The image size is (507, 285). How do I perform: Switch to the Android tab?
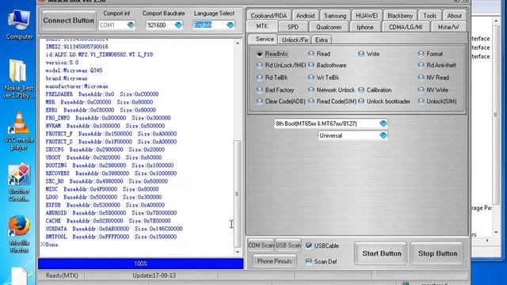click(305, 16)
